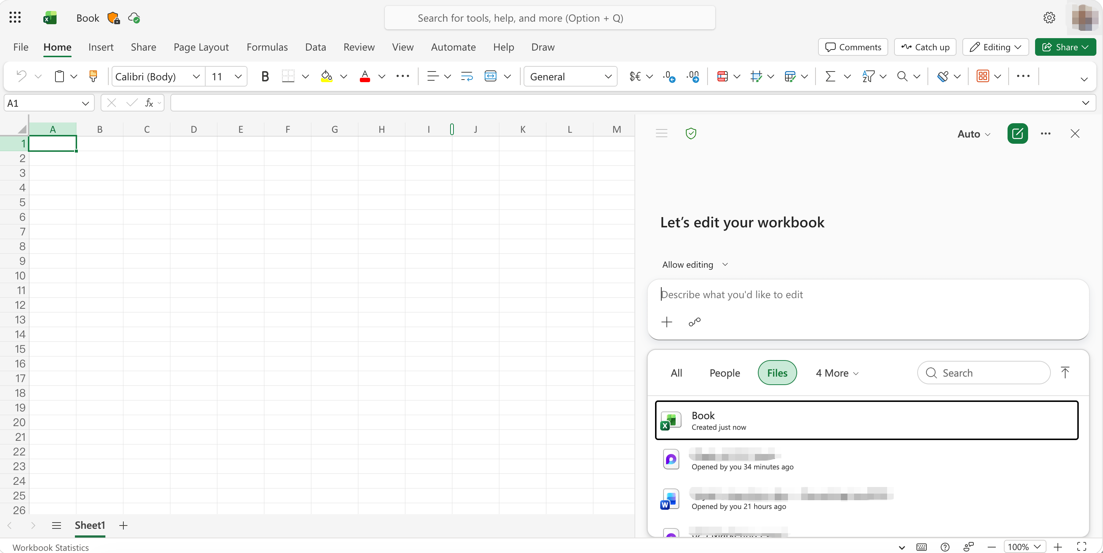Select the Files filter pill
Screen dimensions: 1103x553
[777, 373]
